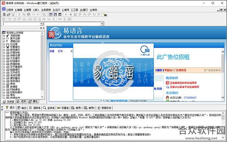Expand the 网络通信 tree node

[4, 90]
